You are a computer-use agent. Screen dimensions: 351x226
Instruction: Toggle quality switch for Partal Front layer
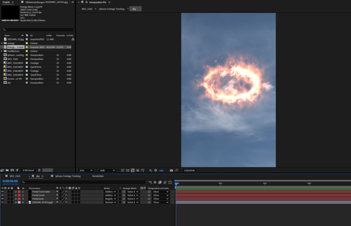click(63, 195)
